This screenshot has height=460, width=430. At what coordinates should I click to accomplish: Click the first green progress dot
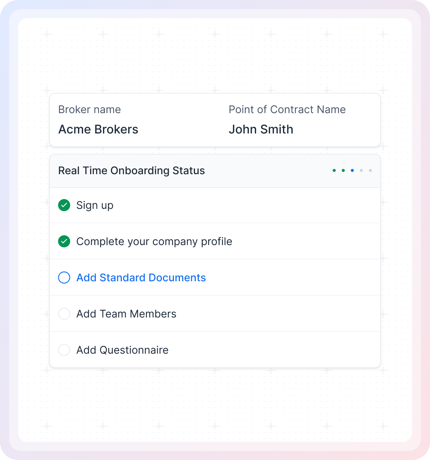click(x=334, y=170)
